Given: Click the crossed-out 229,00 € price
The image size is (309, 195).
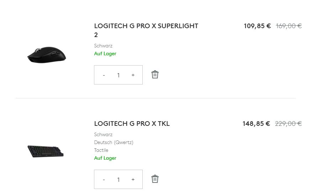Looking at the screenshot, I should click(288, 124).
